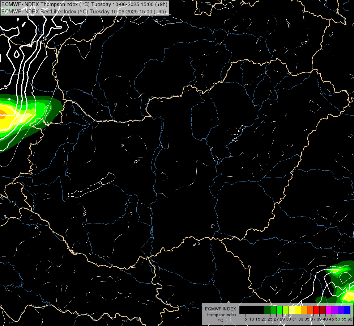Click the -5 contour label on left edge
Image resolution: width=354 pixels, height=326 pixels.
point(5,87)
